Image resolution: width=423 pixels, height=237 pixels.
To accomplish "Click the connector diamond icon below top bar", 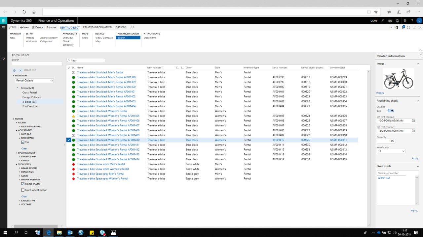I will [x=391, y=27].
